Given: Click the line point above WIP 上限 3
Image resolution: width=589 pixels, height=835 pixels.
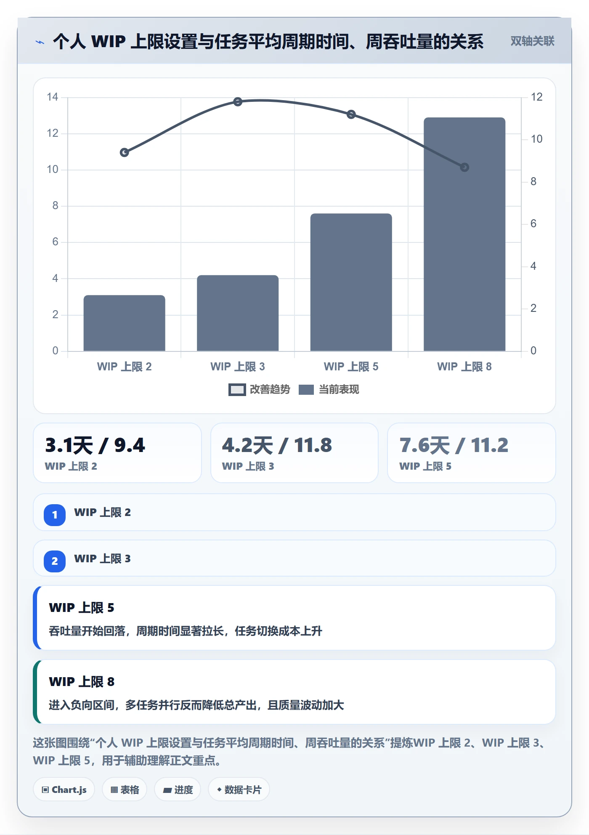Looking at the screenshot, I should (x=238, y=102).
